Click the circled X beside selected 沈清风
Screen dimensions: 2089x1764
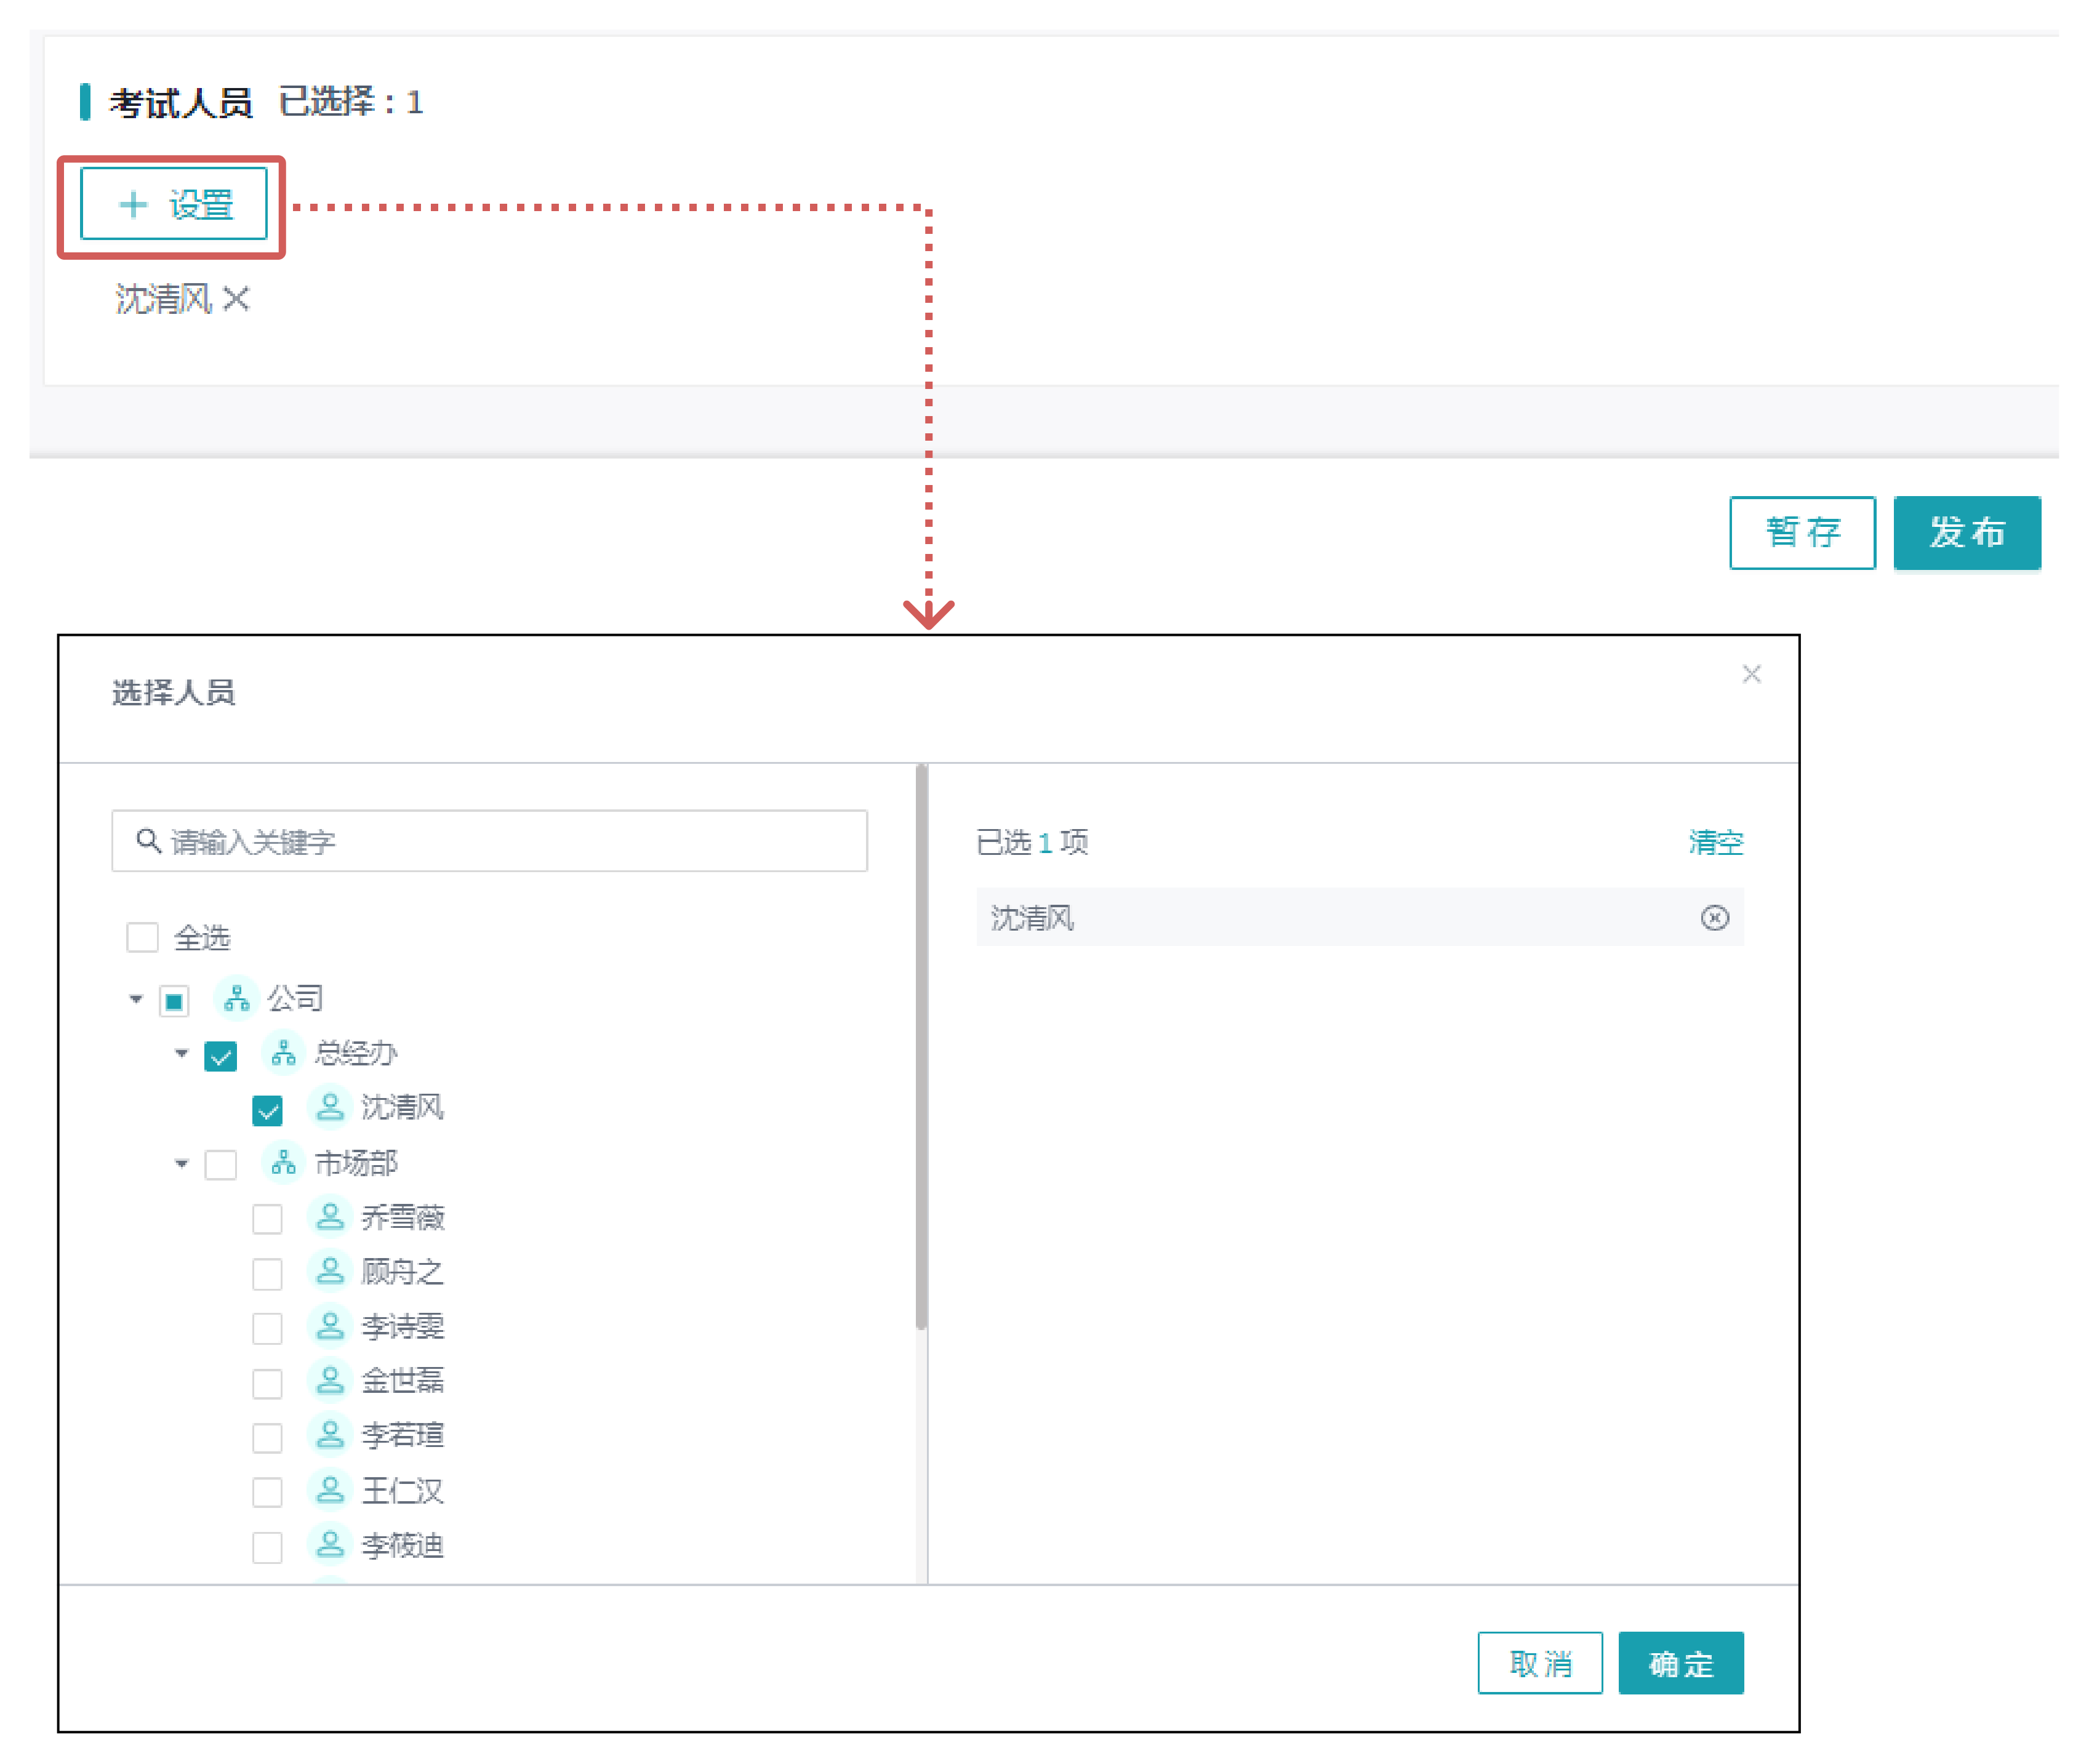pyautogui.click(x=1714, y=918)
